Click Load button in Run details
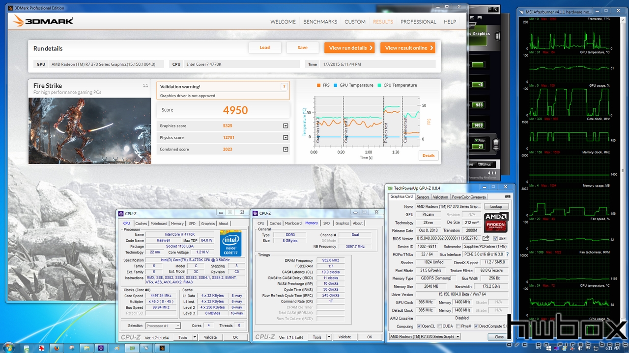This screenshot has height=353, width=629. 265,48
